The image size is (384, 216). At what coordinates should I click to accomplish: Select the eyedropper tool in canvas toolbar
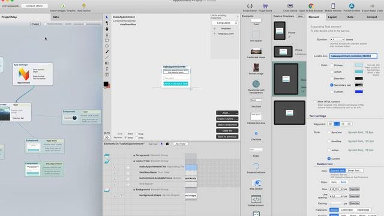[107, 23]
